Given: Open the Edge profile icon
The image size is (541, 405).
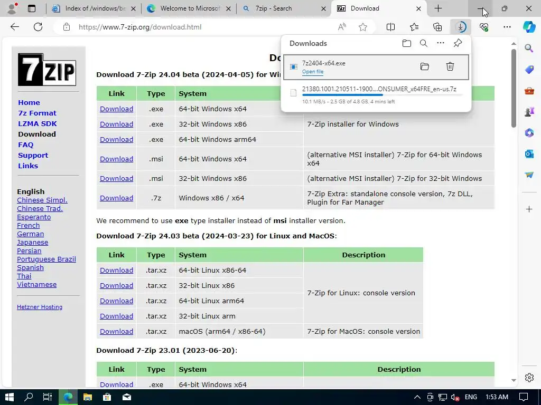Looking at the screenshot, I should coord(12,8).
